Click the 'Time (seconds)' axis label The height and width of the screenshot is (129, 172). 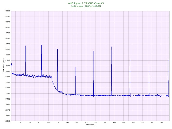click(x=90, y=125)
